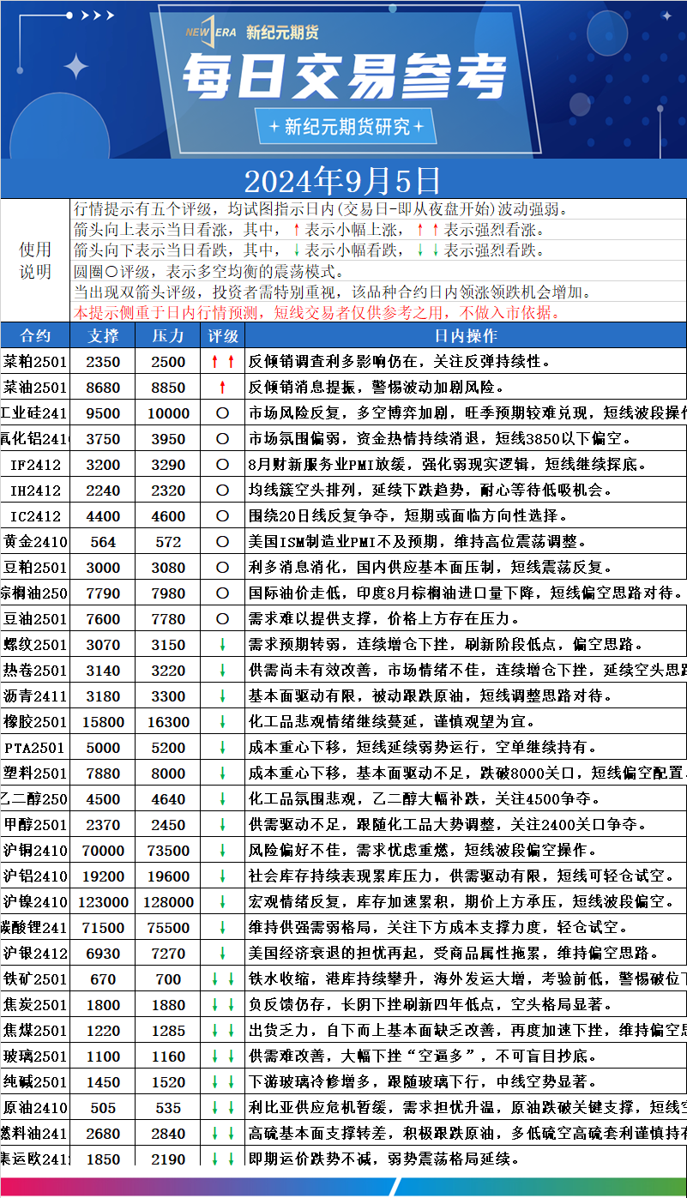Click the down arrow rating for 沪铜2410
687x1198 pixels.
222,851
